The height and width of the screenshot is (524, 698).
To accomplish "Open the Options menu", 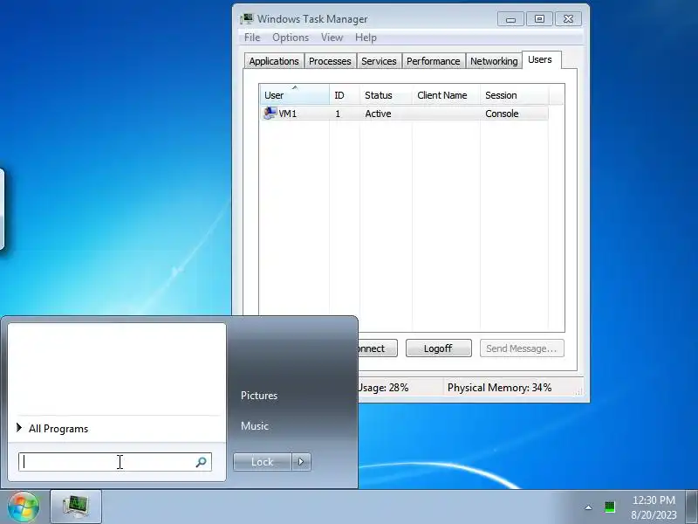I will coord(291,38).
